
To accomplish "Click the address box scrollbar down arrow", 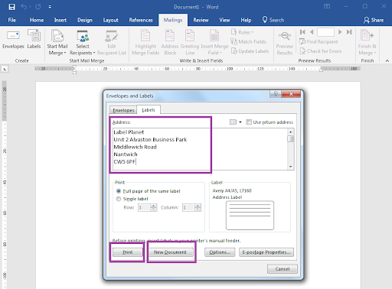I will tap(290, 167).
